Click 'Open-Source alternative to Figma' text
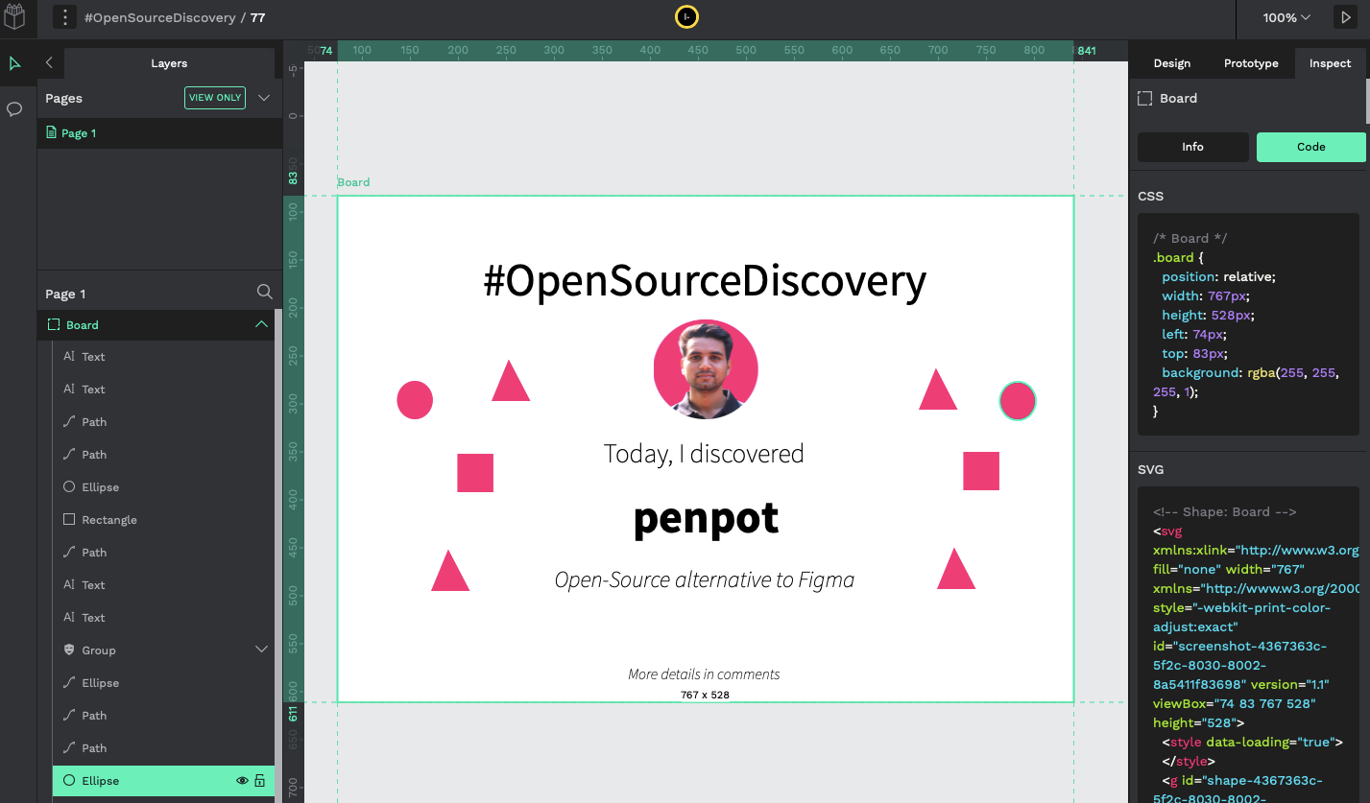This screenshot has width=1370, height=803. 705,579
